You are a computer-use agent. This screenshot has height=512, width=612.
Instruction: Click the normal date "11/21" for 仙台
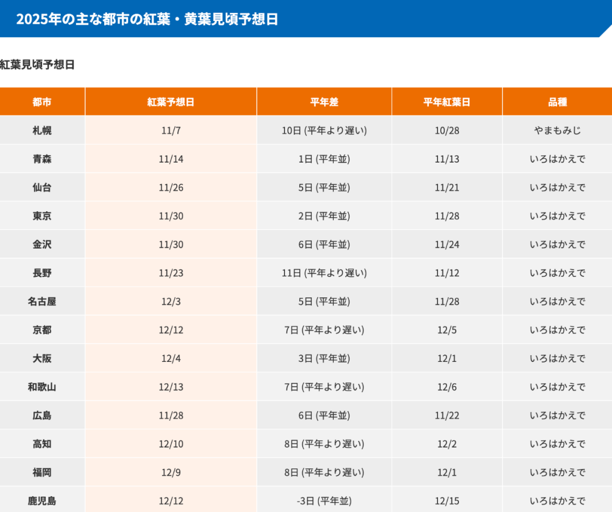pos(447,187)
